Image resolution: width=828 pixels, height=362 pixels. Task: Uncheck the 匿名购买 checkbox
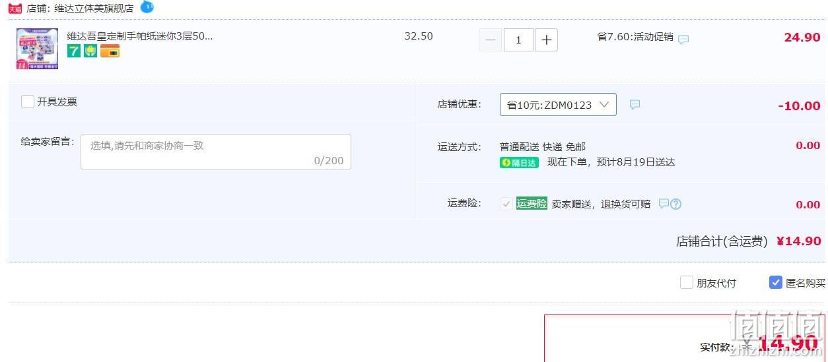pos(776,282)
